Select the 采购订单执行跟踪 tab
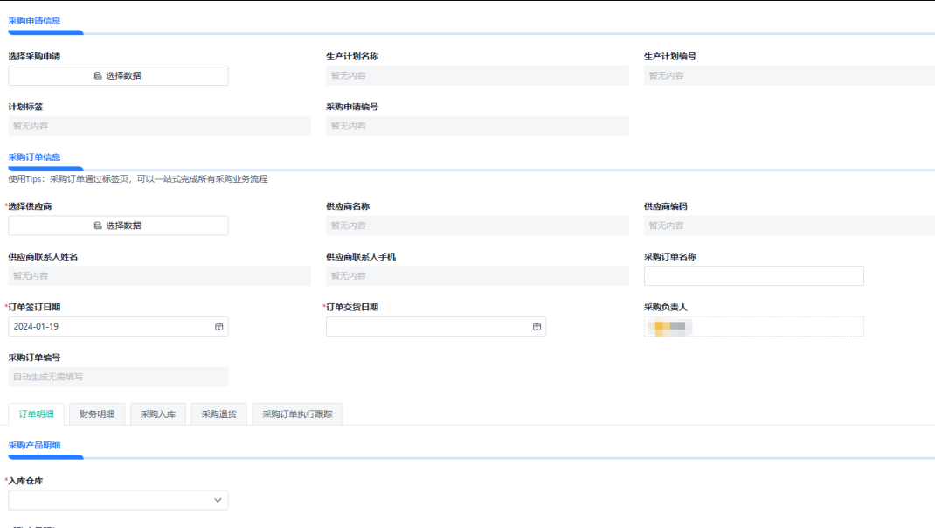Screen dimensions: 935x528 (297, 414)
